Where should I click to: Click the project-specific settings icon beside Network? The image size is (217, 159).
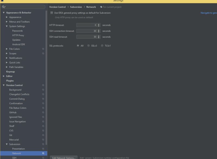(x=43, y=153)
